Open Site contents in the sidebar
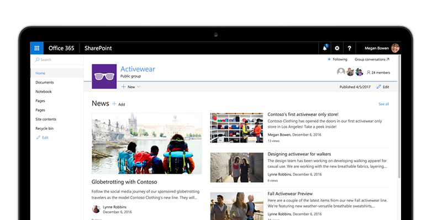Viewport: 432px width, 220px height. [46, 119]
